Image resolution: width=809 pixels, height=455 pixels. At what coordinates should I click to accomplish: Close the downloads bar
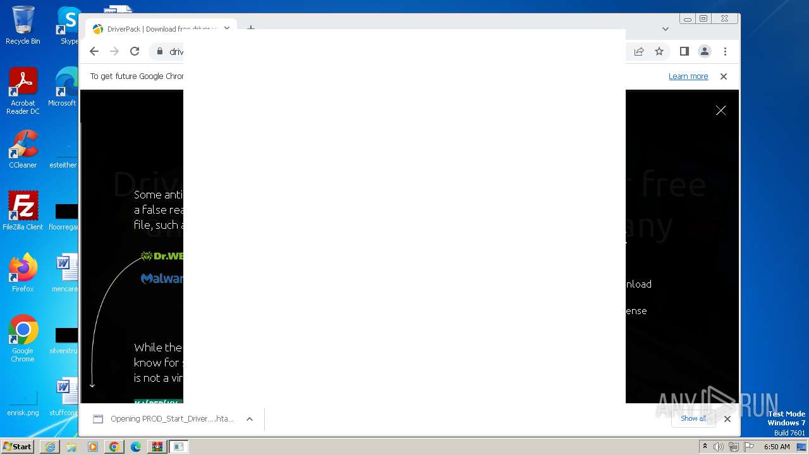click(x=727, y=419)
